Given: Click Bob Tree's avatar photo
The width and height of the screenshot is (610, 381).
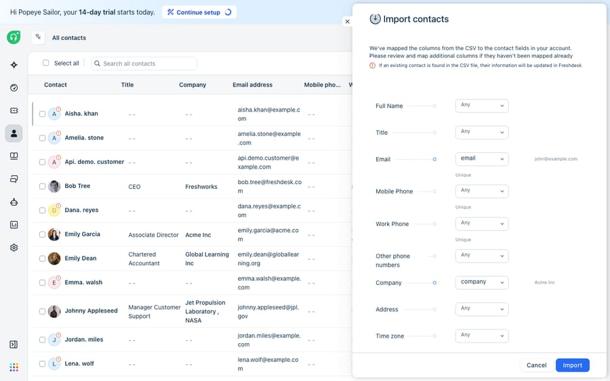Looking at the screenshot, I should click(x=54, y=186).
